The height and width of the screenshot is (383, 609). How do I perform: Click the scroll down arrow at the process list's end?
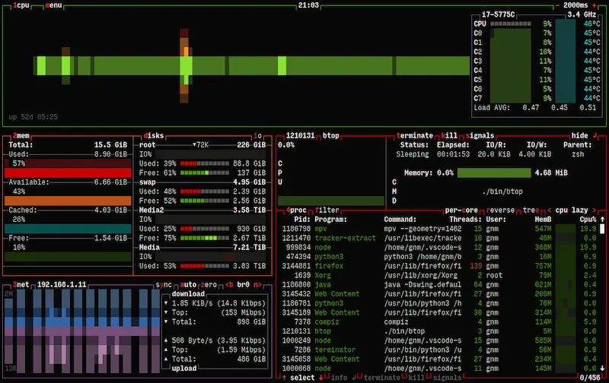point(602,369)
